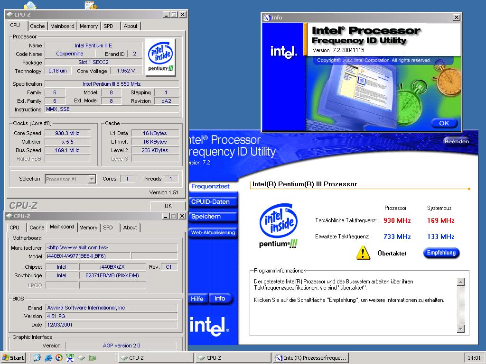Switch to first CPU-Z taskbar button
This screenshot has width=486, height=364.
point(156,358)
